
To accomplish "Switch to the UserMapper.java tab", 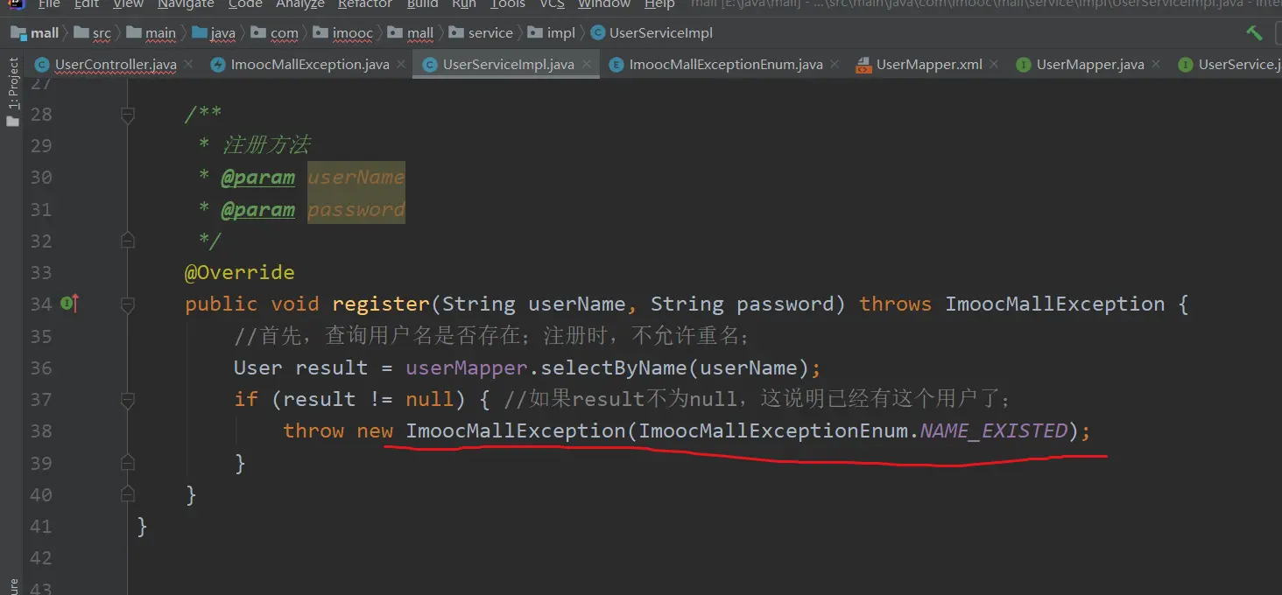I will (1088, 65).
